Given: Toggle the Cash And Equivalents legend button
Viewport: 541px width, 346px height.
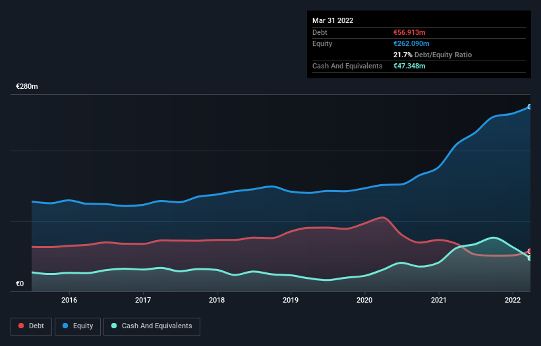Looking at the screenshot, I should (152, 326).
